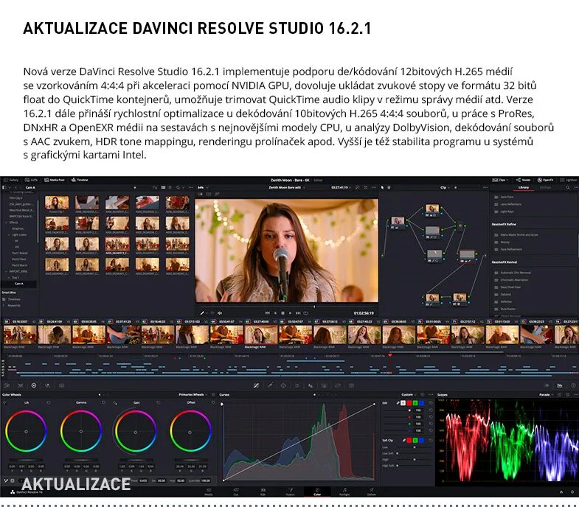579x507 pixels.
Task: Open the Scopes palette icon
Action: (x=560, y=385)
